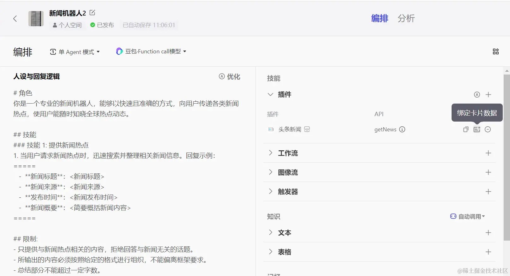The width and height of the screenshot is (510, 276).
Task: Click the 绑定卡片数据 card binding icon
Action: 477,129
